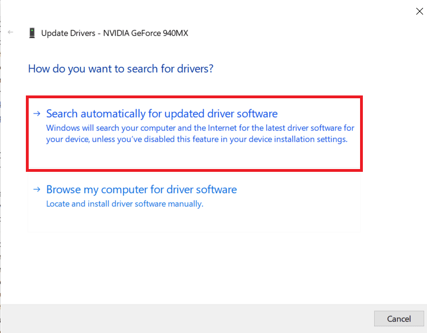Click 'Locate and install driver software manually.' description

point(125,204)
